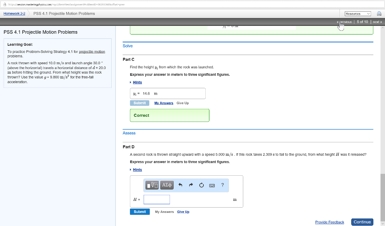Expand Hints under Part D
Screen dimensions: 385x226
[x=137, y=170]
